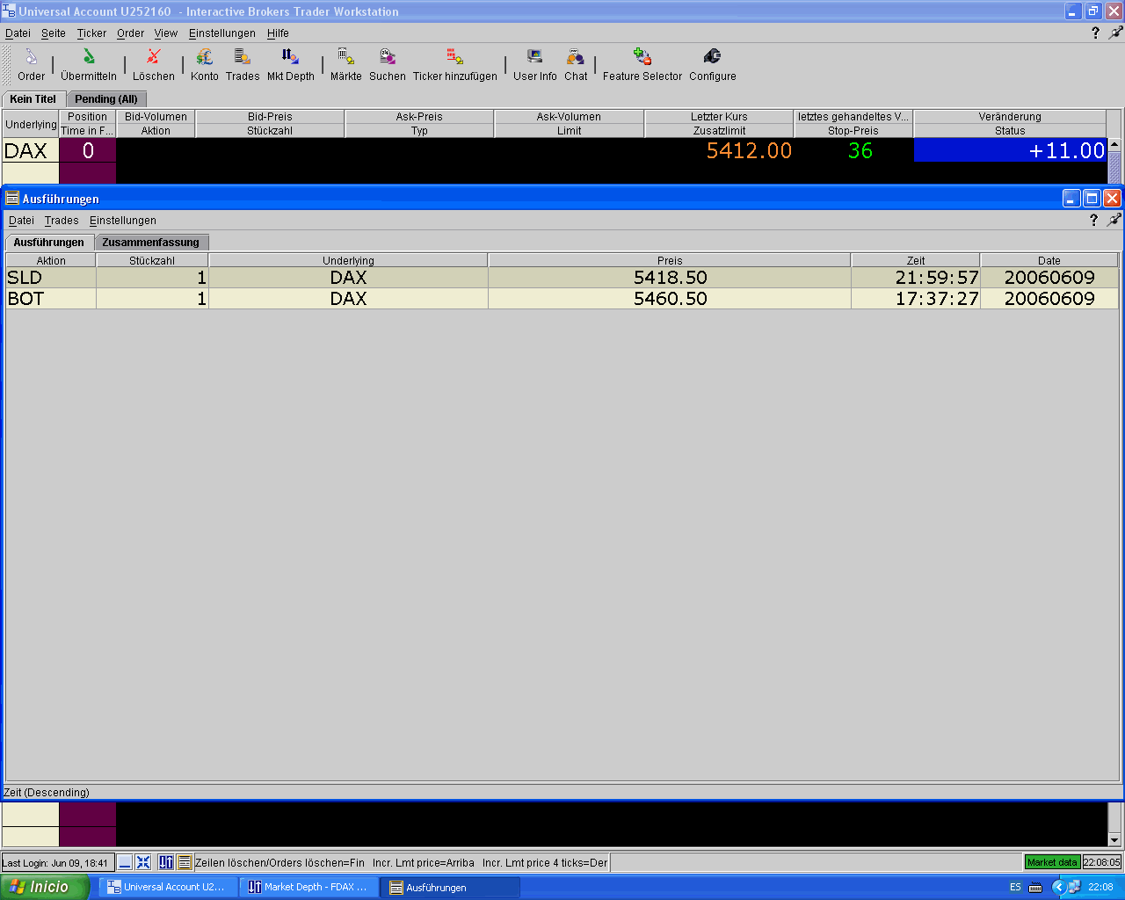Viewport: 1125px width, 900px height.
Task: Sort by the Preis column header
Action: pos(670,260)
